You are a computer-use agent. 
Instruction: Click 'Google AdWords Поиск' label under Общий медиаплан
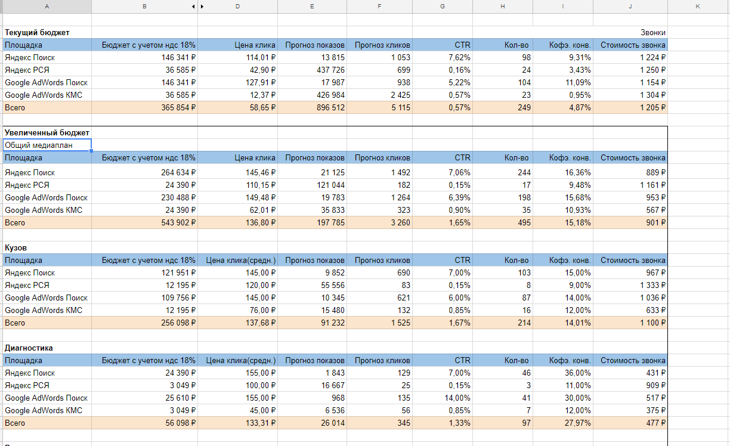[47, 197]
